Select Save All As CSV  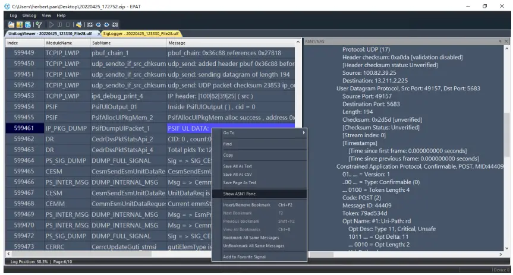tap(237, 174)
